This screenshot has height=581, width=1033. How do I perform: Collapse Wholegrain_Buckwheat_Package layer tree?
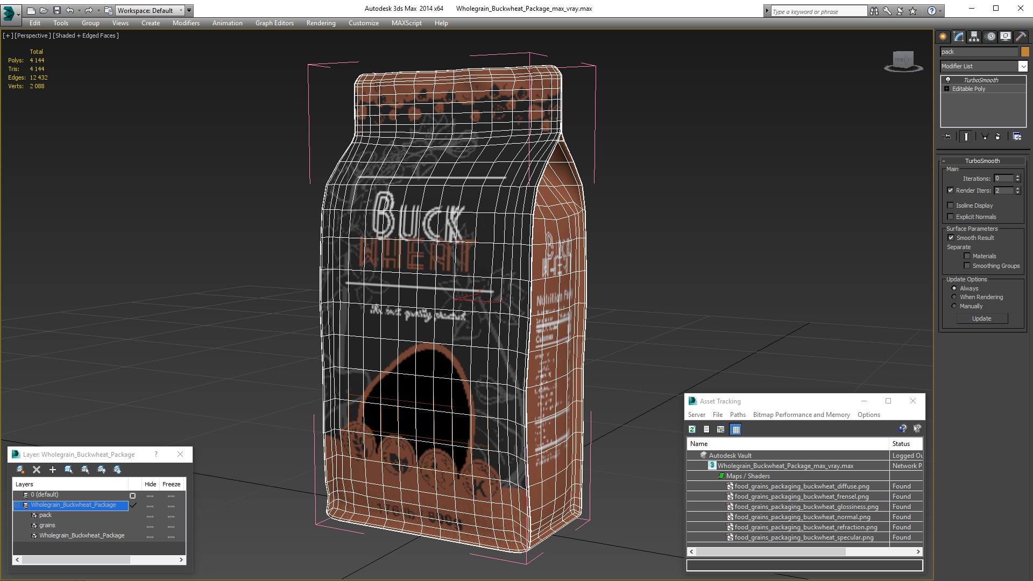pyautogui.click(x=17, y=505)
